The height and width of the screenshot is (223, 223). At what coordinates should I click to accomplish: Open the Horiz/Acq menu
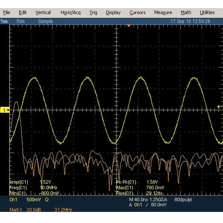tap(71, 13)
